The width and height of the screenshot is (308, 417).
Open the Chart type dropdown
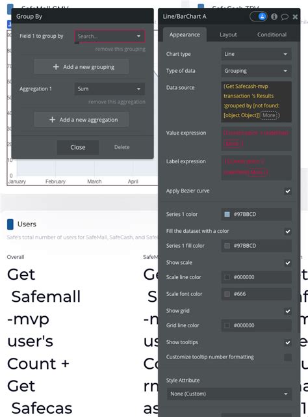(x=256, y=54)
